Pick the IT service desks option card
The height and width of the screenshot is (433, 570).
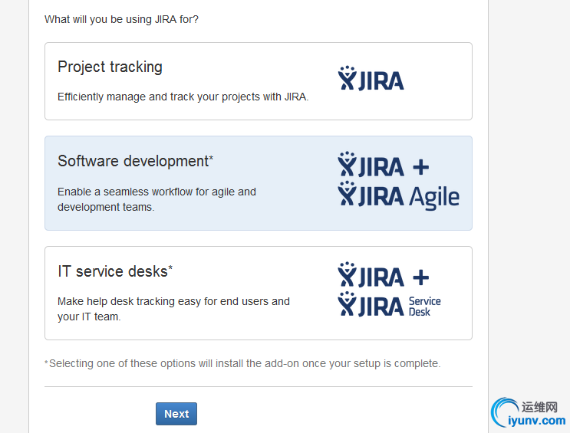[259, 294]
